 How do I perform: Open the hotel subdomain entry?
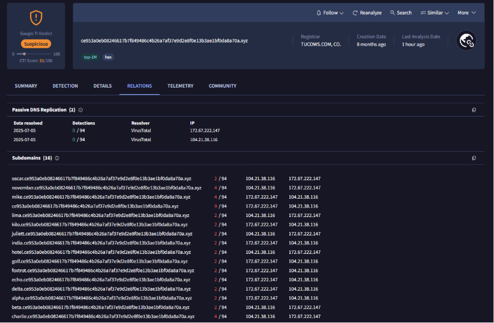[101, 252]
